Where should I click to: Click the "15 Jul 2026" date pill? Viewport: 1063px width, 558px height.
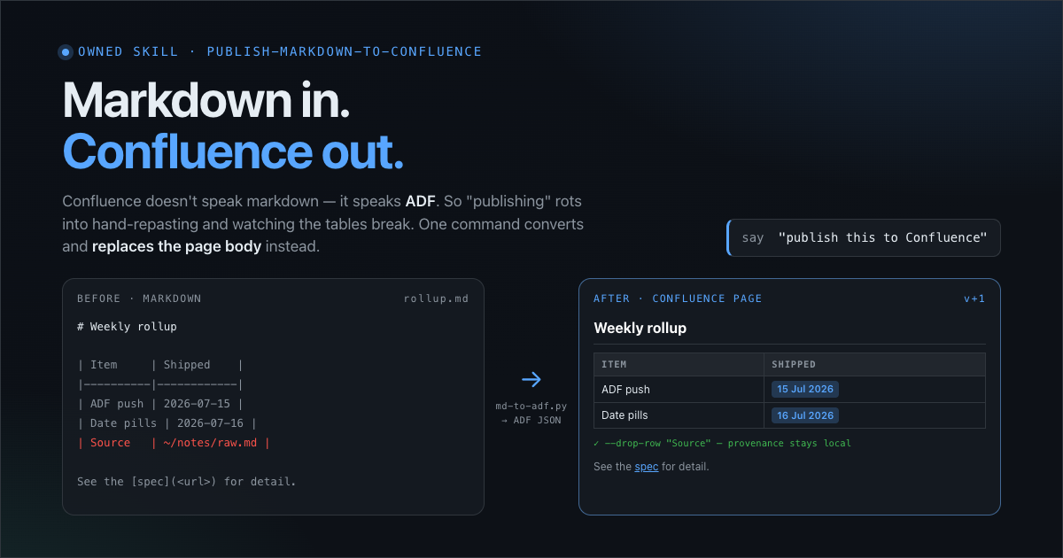point(805,389)
